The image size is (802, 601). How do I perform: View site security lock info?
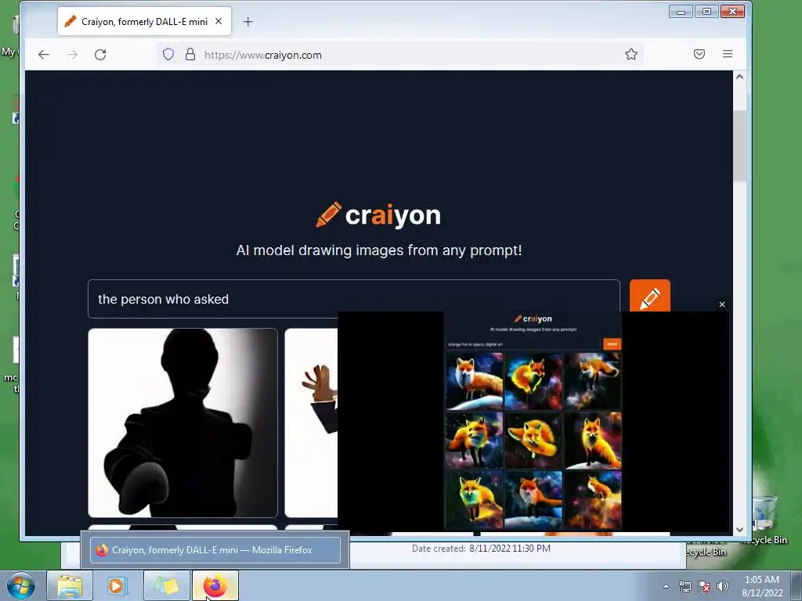tap(190, 54)
